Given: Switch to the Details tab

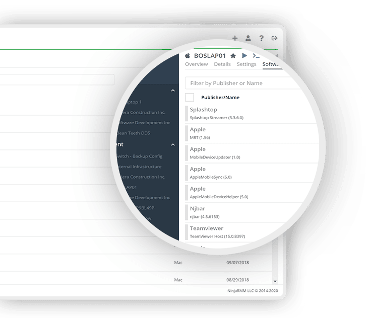Looking at the screenshot, I should click(222, 64).
